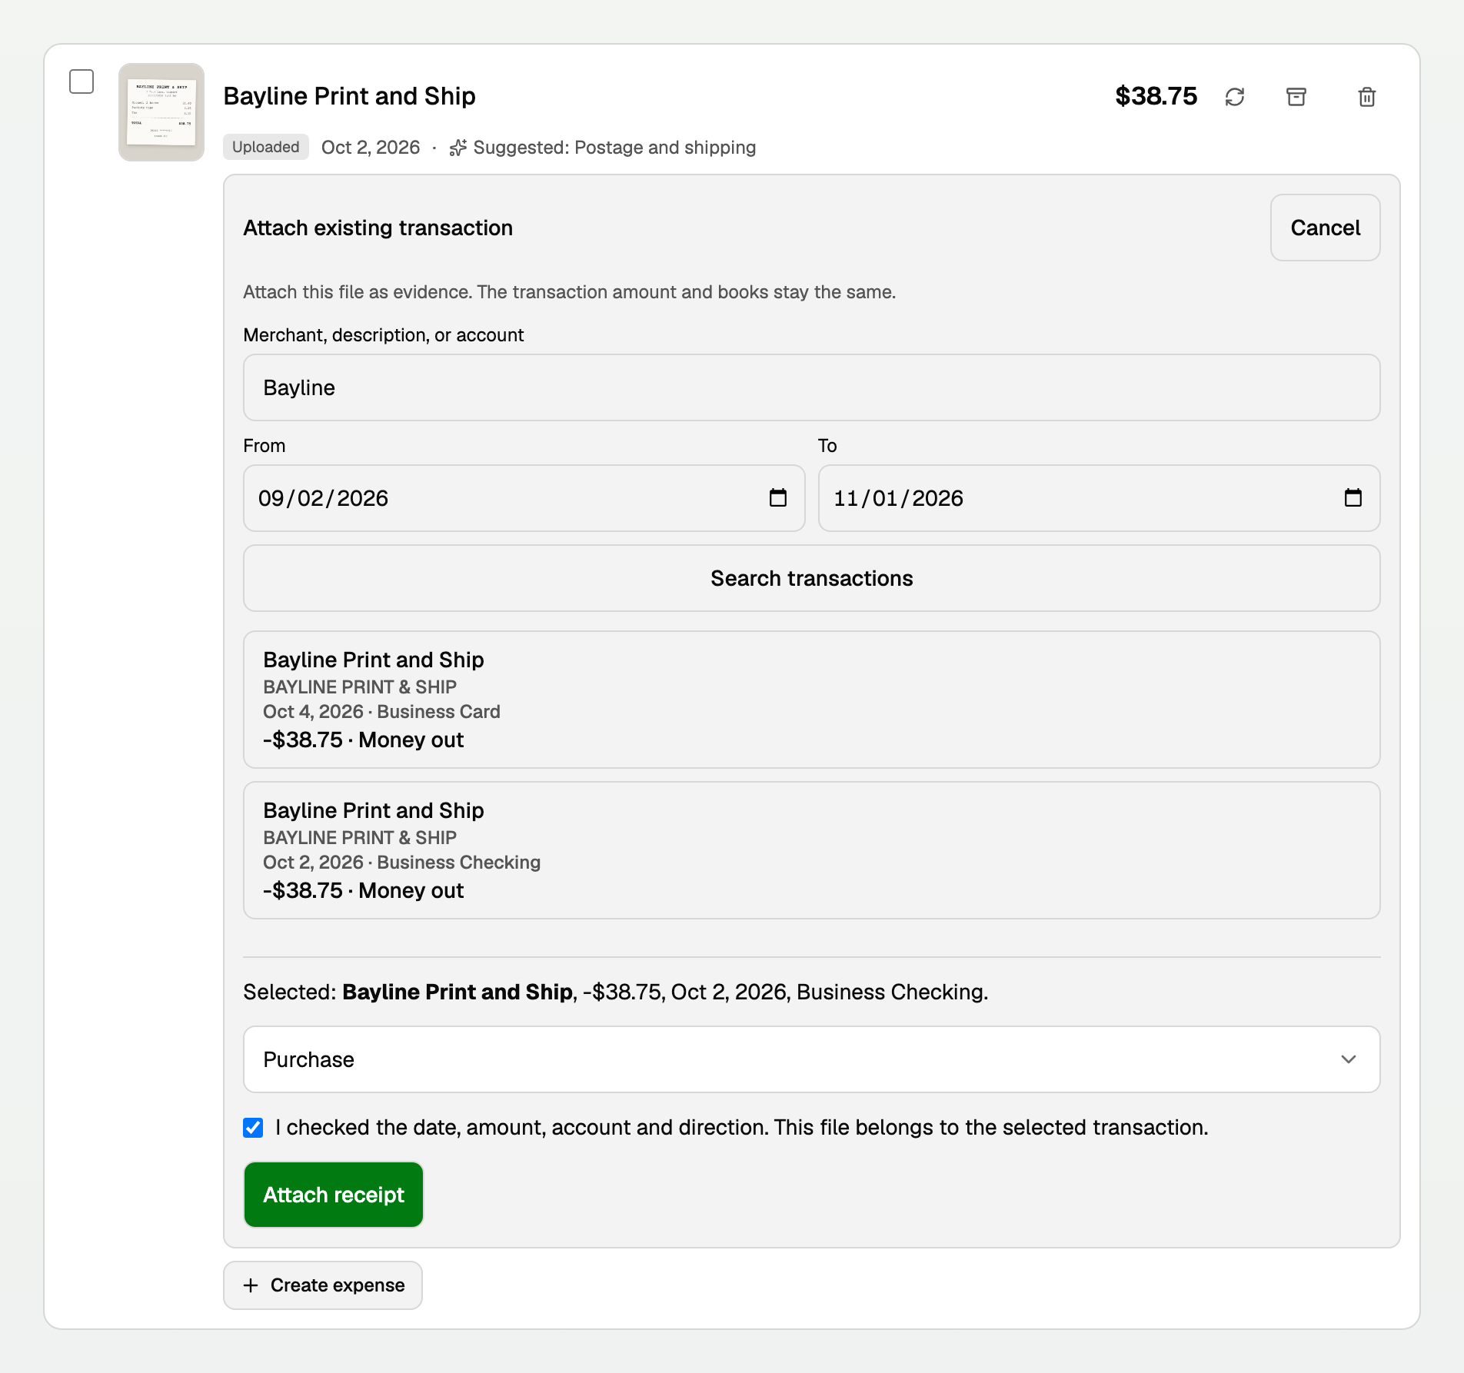Cancel attaching an existing transaction
Viewport: 1464px width, 1373px height.
(1326, 228)
